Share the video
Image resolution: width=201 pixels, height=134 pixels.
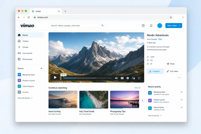(x=171, y=64)
